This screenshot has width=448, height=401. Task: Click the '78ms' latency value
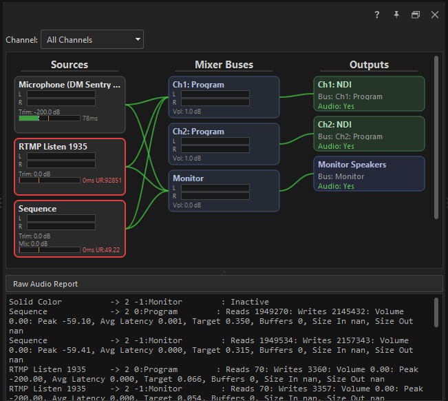pyautogui.click(x=90, y=118)
